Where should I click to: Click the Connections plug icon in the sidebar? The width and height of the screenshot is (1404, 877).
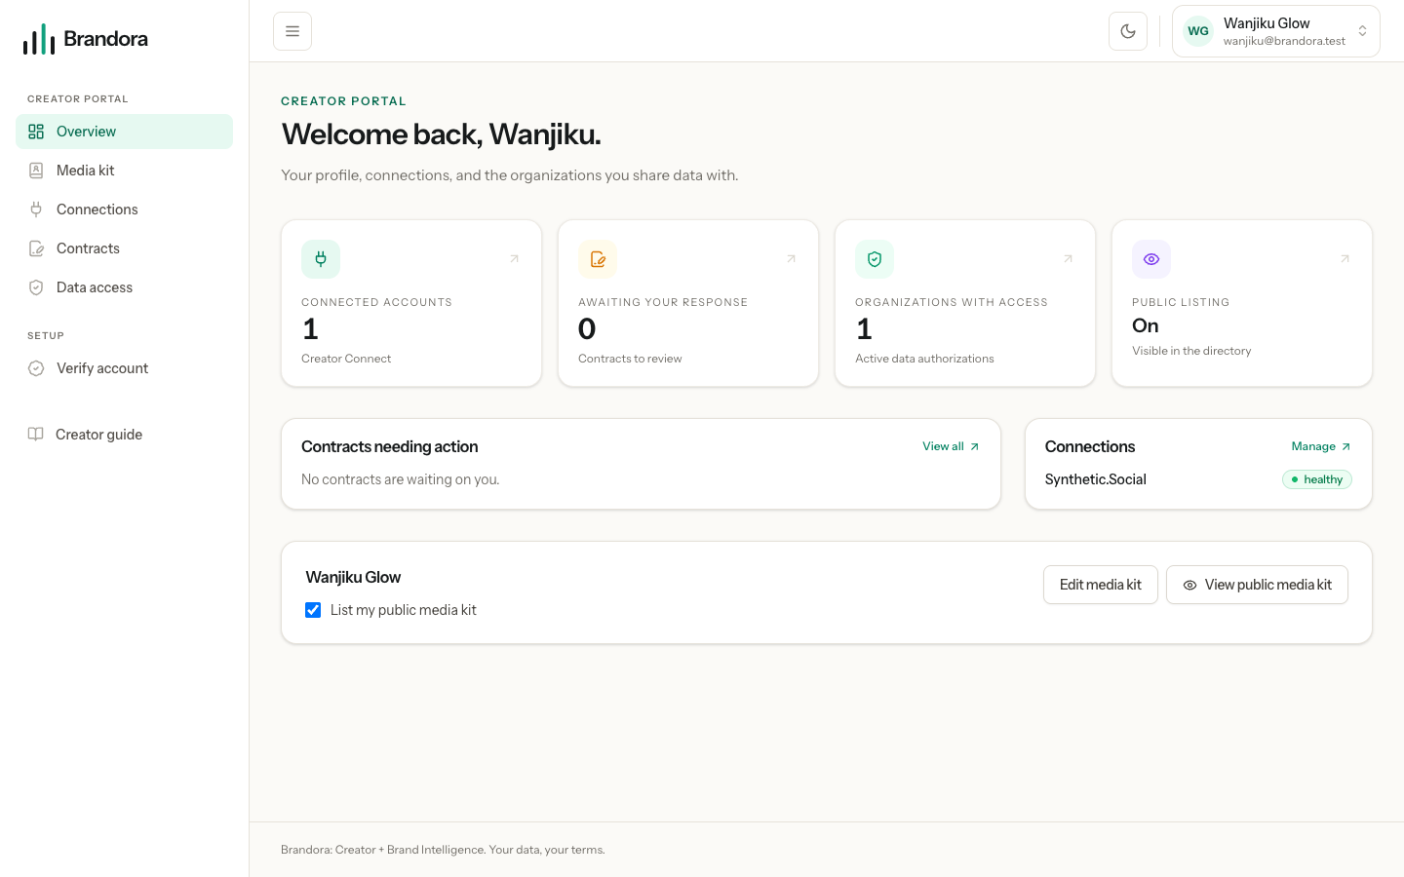pyautogui.click(x=36, y=210)
